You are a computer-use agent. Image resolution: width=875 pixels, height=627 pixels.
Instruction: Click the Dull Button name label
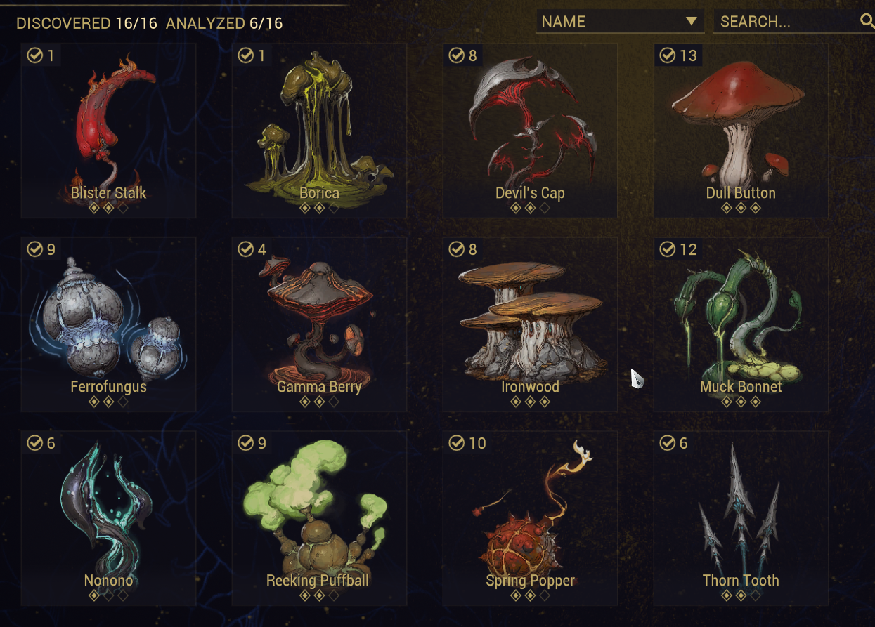coord(741,193)
